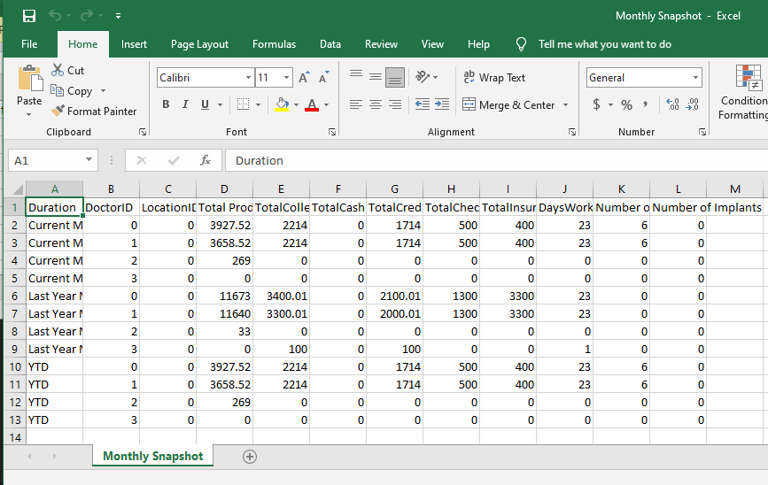This screenshot has height=485, width=768.
Task: Switch to the Formulas tab
Action: (x=274, y=44)
